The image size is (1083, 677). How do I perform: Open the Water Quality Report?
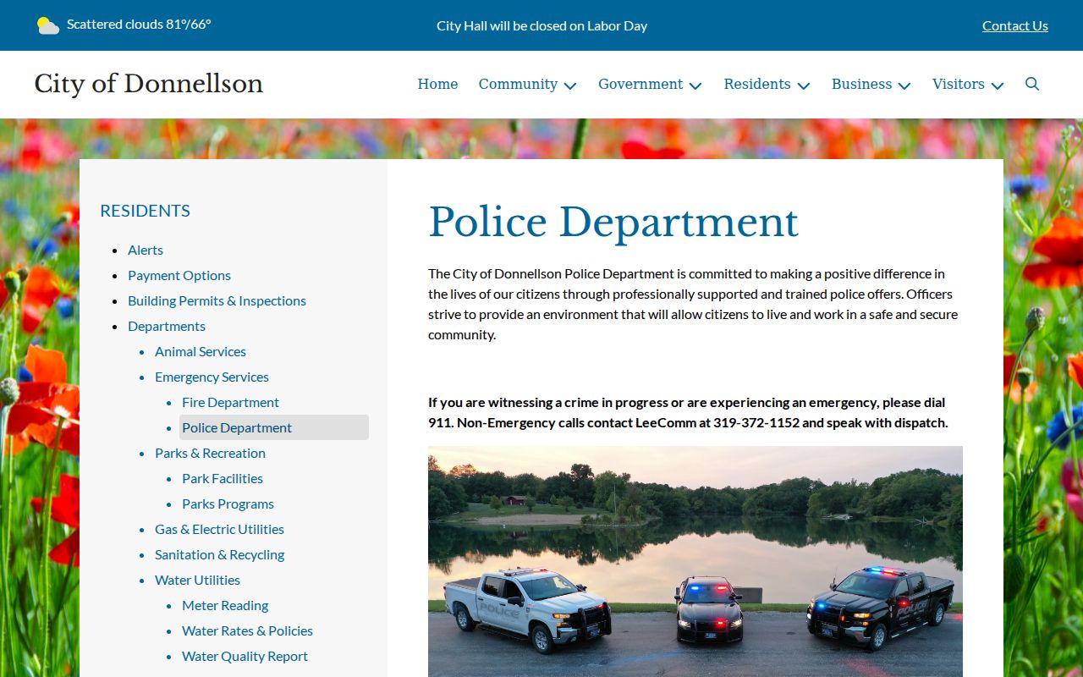[245, 656]
